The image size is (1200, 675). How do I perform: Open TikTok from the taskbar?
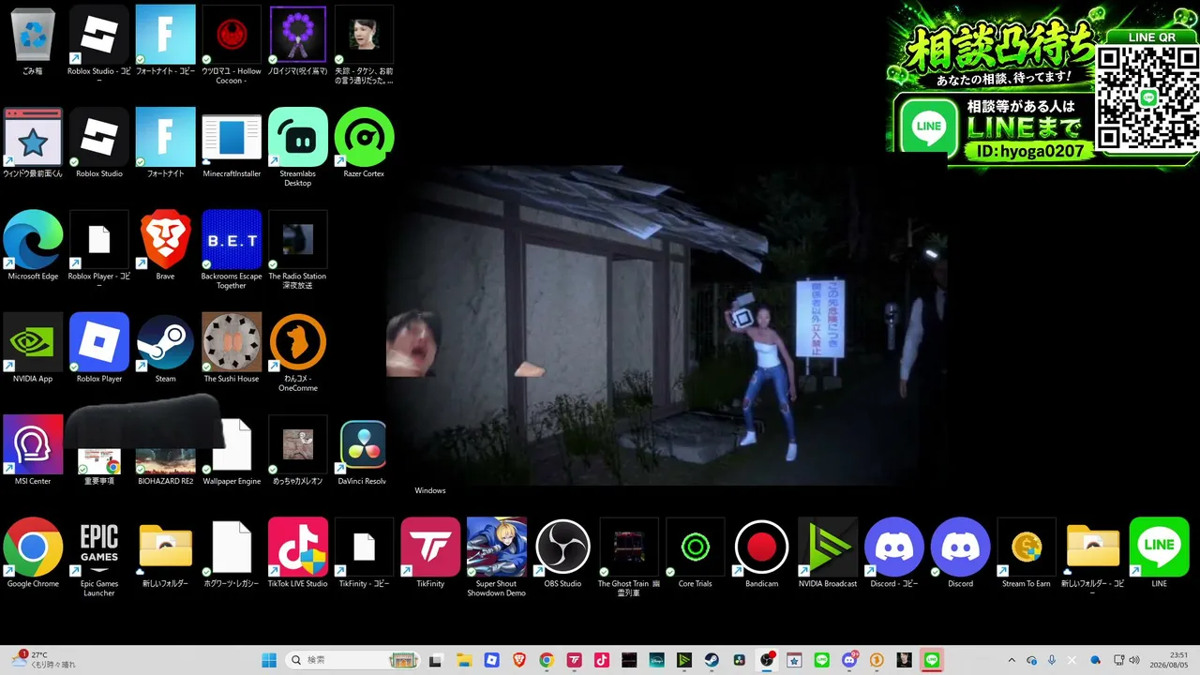pyautogui.click(x=602, y=660)
